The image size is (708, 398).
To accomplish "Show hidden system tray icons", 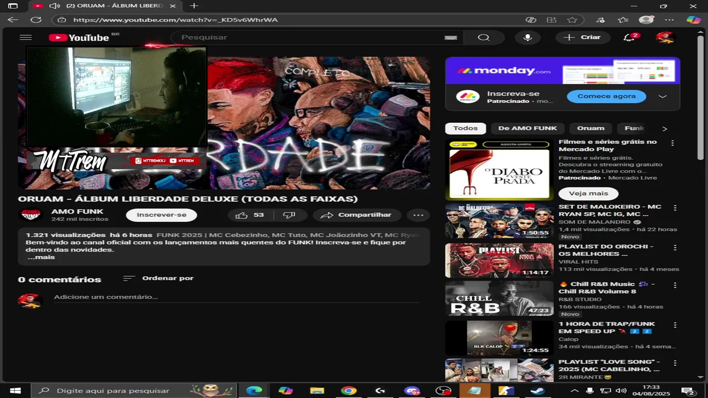I will tap(575, 391).
